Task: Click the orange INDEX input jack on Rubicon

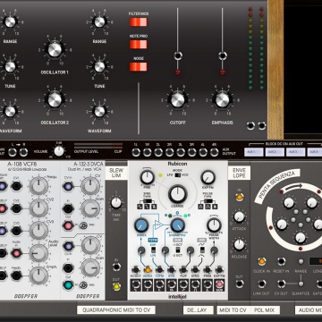Action: coord(148,270)
